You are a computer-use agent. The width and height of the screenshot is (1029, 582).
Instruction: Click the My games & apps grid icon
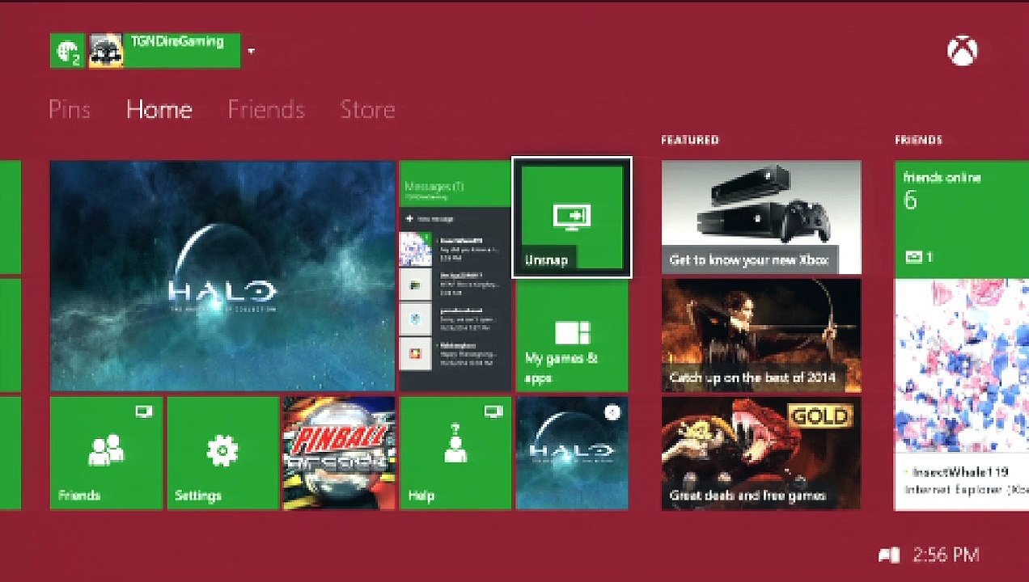(x=572, y=332)
